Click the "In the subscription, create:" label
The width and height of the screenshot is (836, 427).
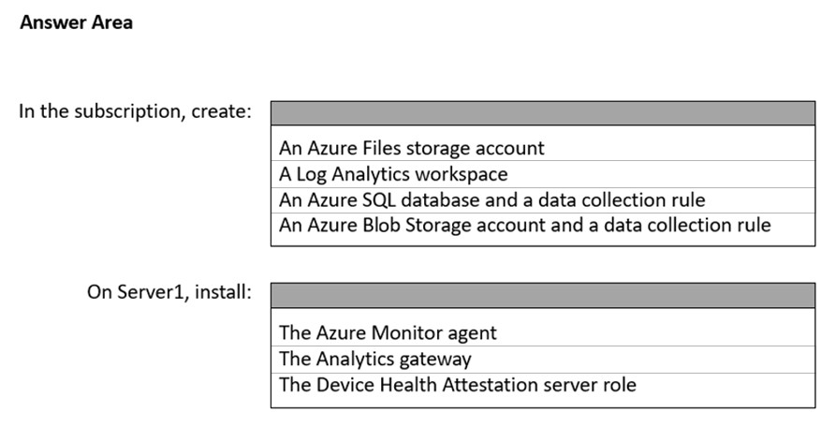coord(135,112)
